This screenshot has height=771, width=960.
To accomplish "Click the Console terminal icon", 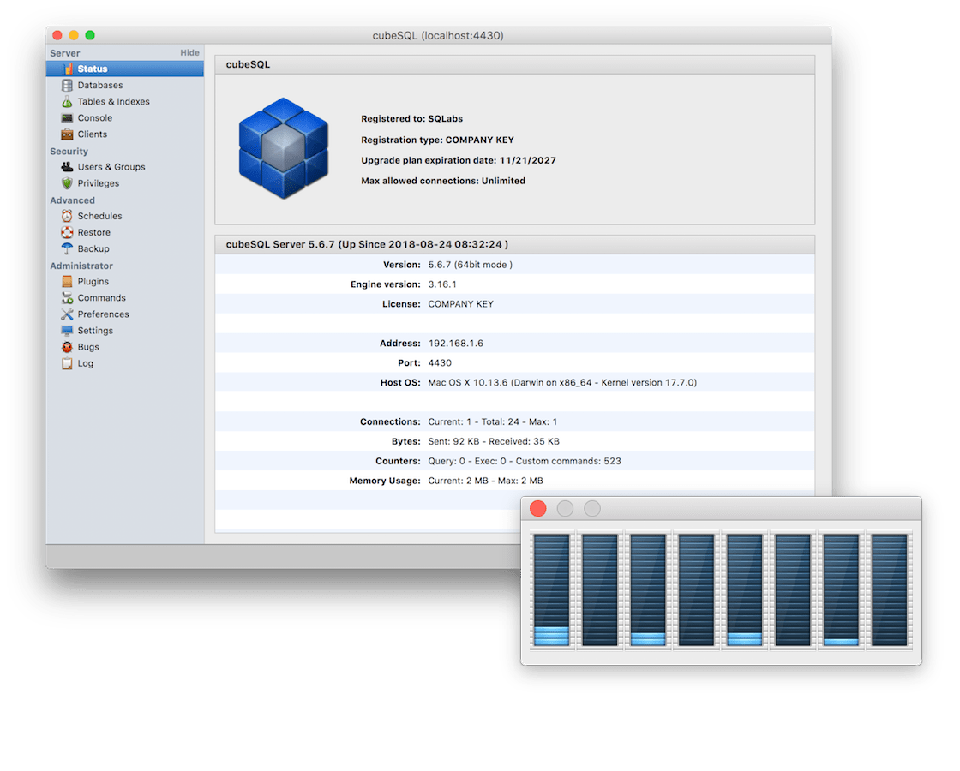I will pos(68,118).
